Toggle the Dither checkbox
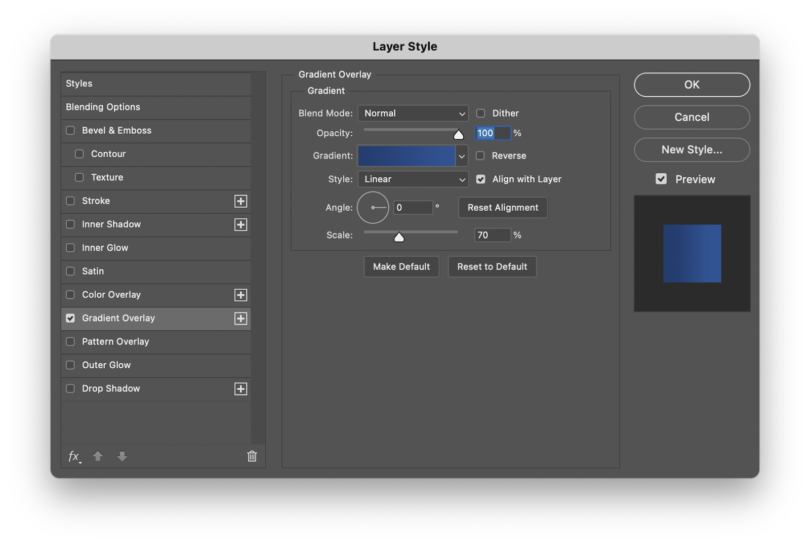 click(481, 113)
